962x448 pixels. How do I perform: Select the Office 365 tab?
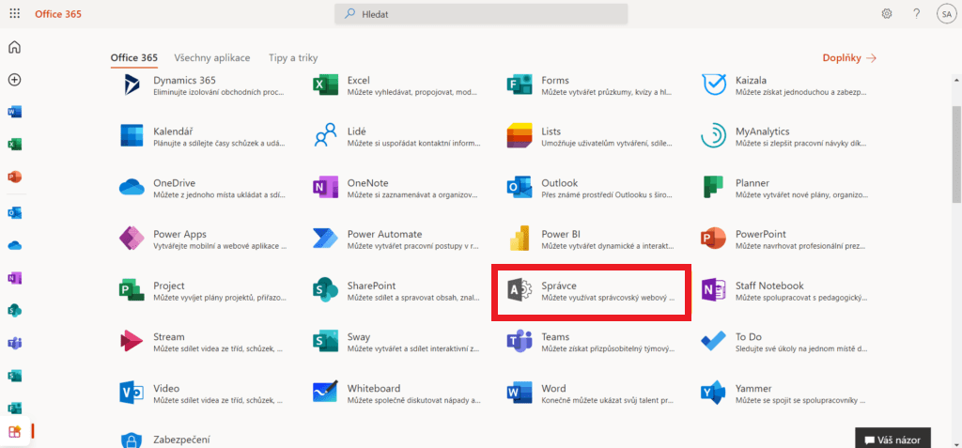point(133,57)
